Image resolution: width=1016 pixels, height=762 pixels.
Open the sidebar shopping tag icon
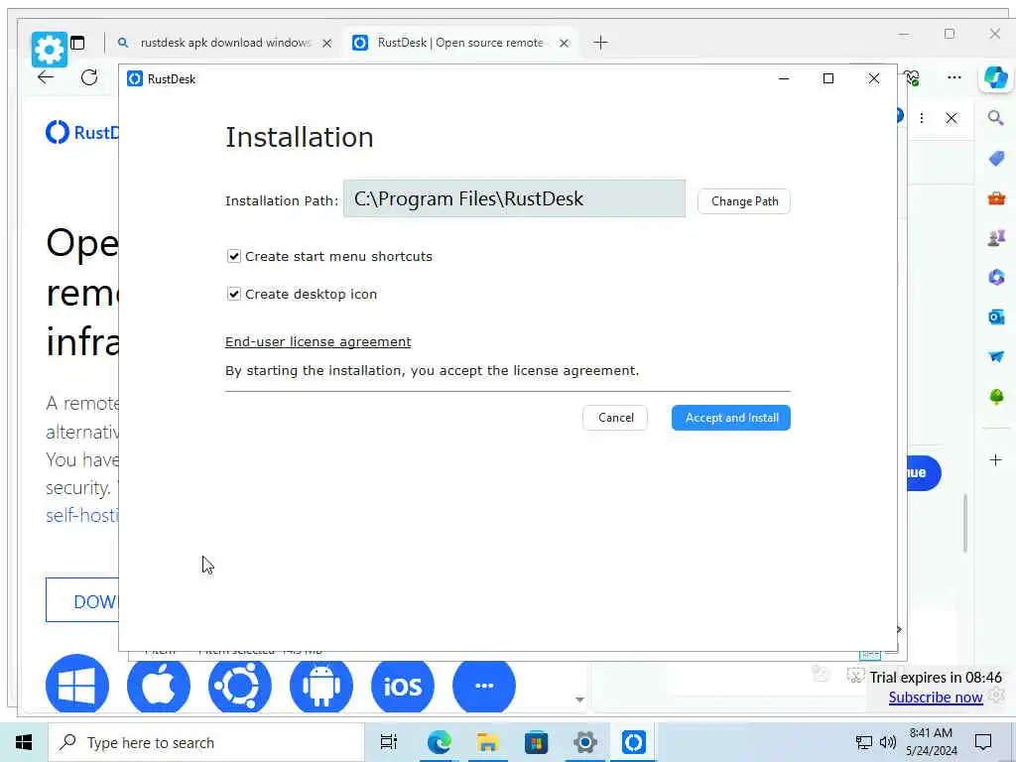(x=996, y=158)
